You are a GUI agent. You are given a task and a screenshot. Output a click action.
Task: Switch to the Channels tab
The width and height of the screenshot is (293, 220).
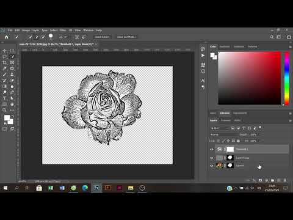coord(226,120)
